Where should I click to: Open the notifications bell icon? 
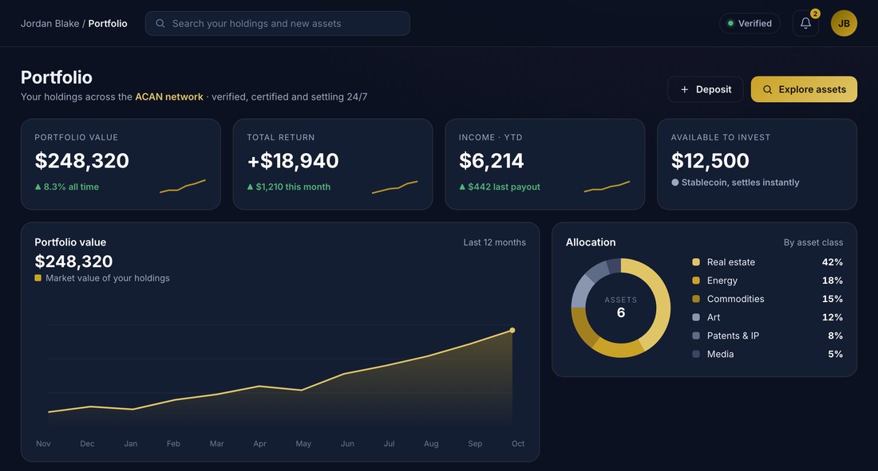805,23
